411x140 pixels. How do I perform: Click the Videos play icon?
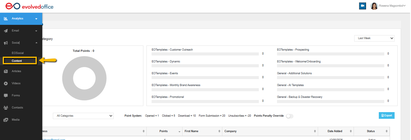(x=5, y=83)
